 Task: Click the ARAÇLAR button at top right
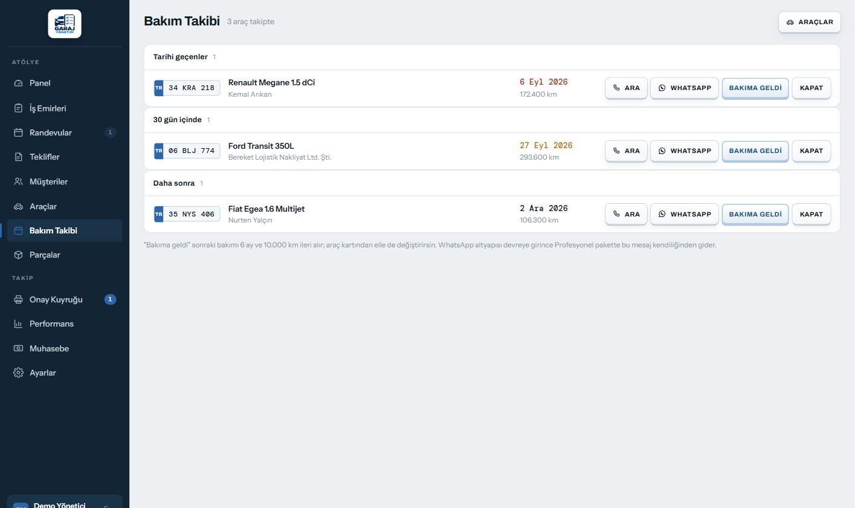[810, 22]
